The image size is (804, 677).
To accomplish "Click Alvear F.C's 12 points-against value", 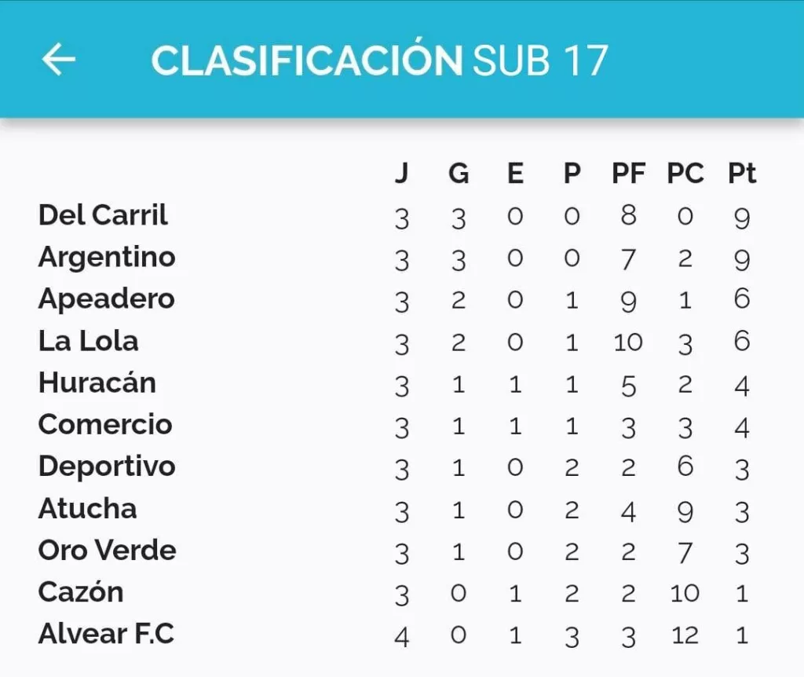I will pyautogui.click(x=685, y=635).
